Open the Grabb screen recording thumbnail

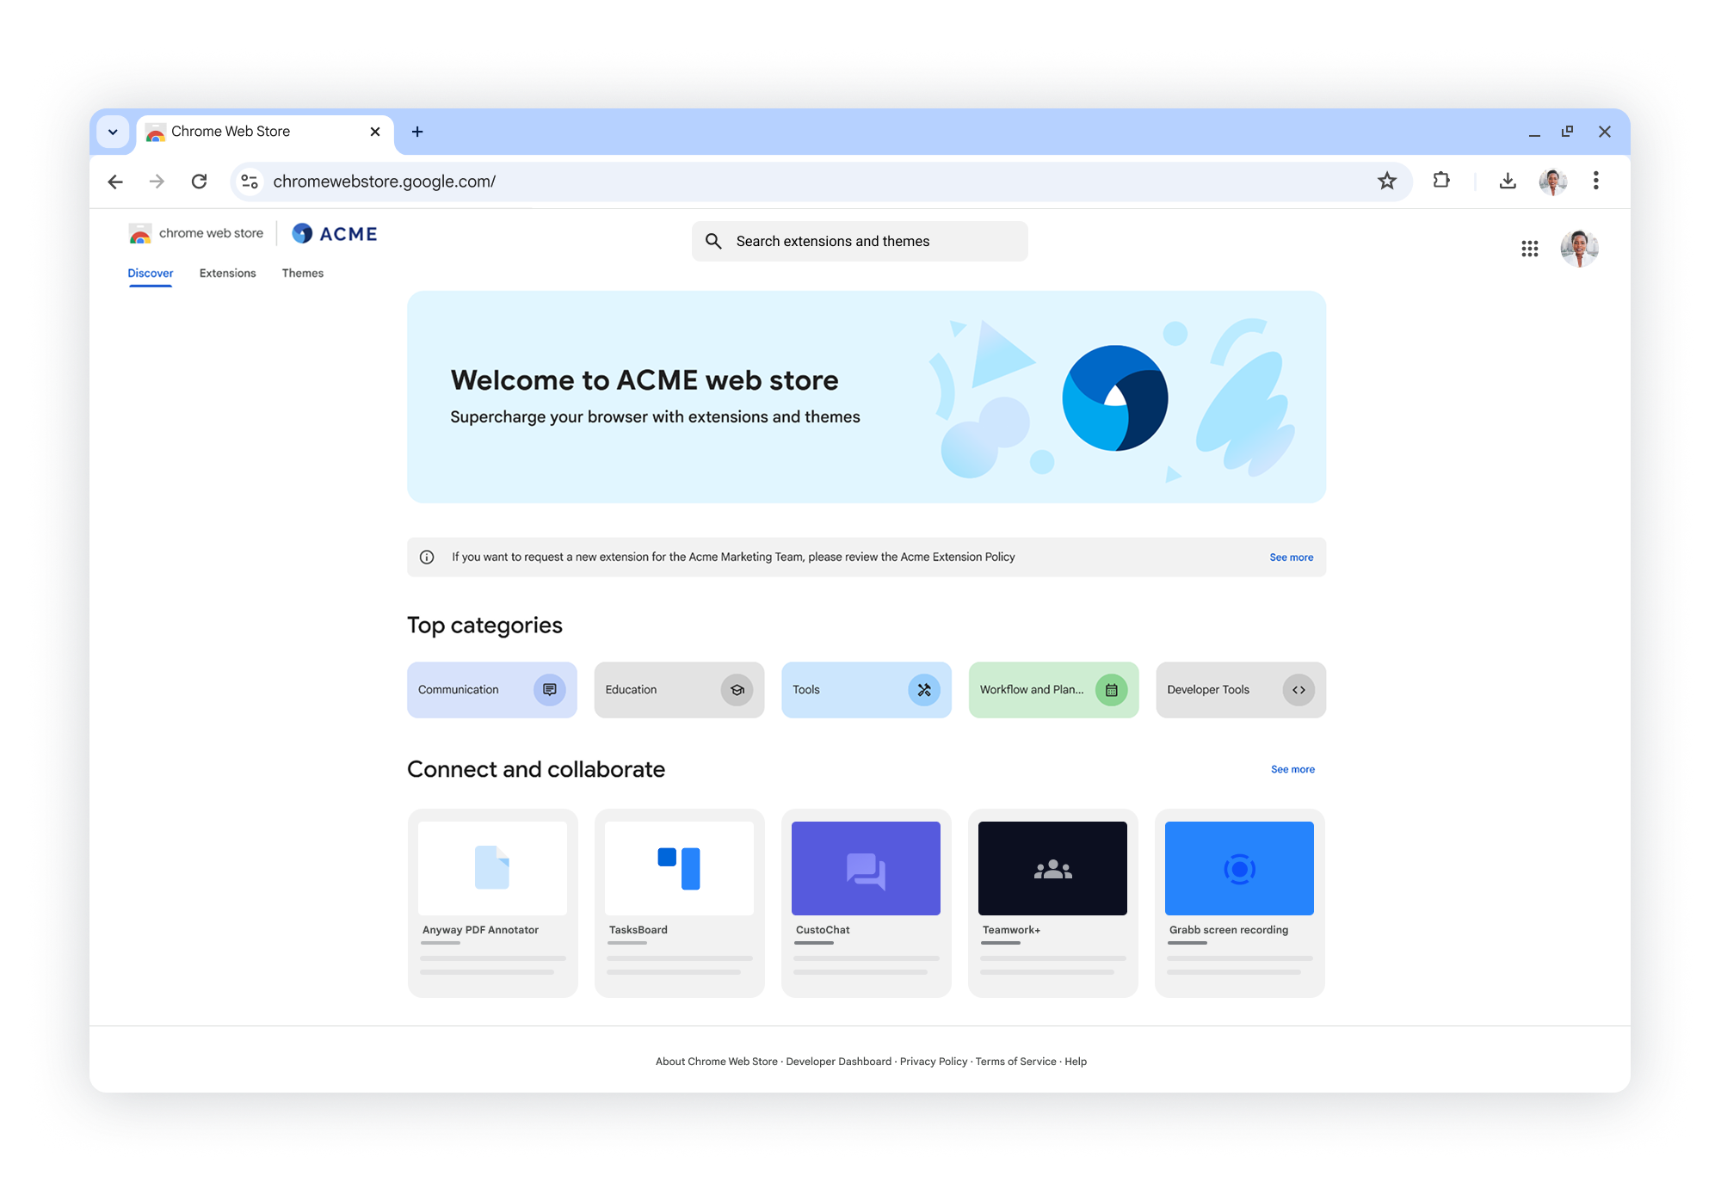pos(1239,868)
